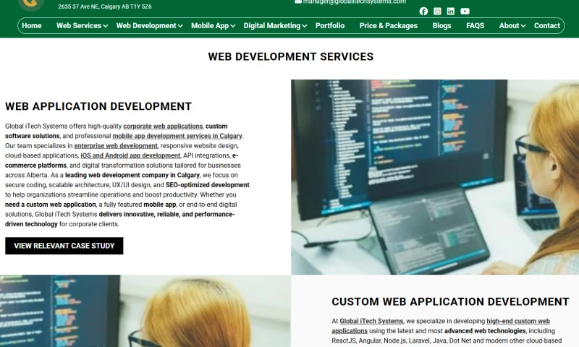
Task: Click the Web Application Development heading
Action: pyautogui.click(x=98, y=106)
